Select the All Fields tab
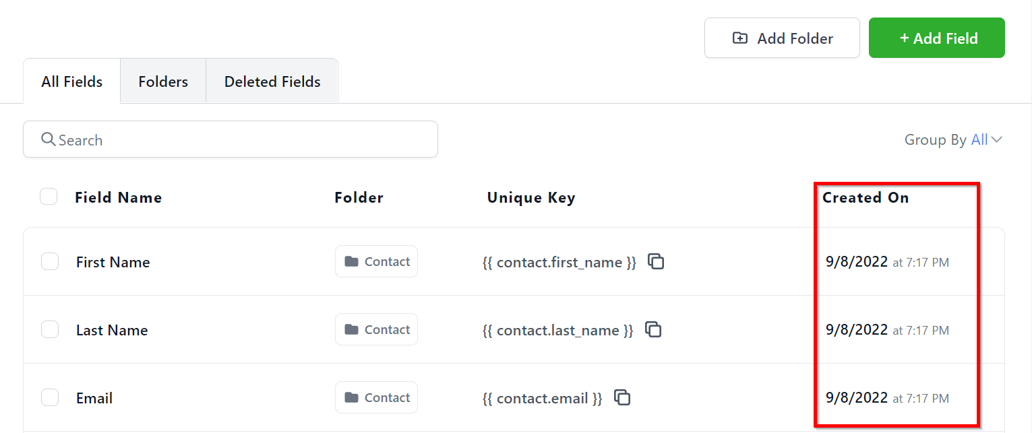This screenshot has height=433, width=1032. tap(72, 81)
